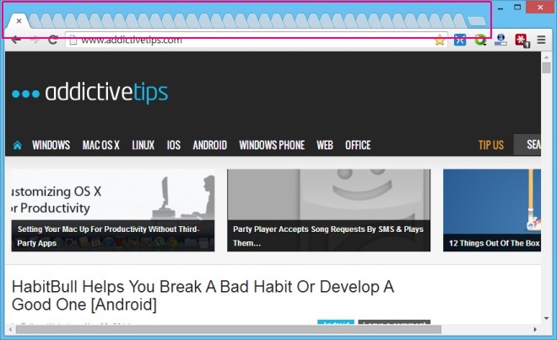Viewport: 557px width, 340px height.
Task: Click the browser Back arrow
Action: [x=16, y=40]
